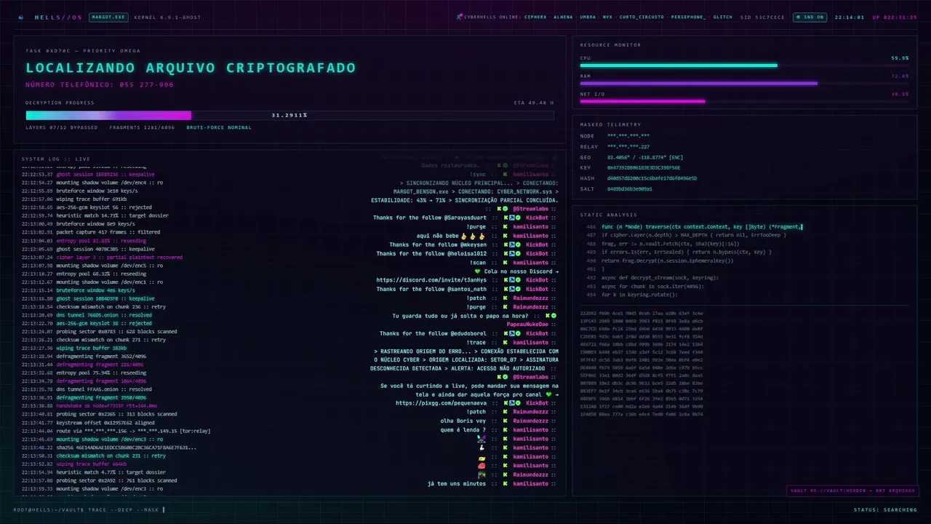Click Kick badge on @heloisa1012 follow message
Screen dimensions: 931x524
pos(505,254)
